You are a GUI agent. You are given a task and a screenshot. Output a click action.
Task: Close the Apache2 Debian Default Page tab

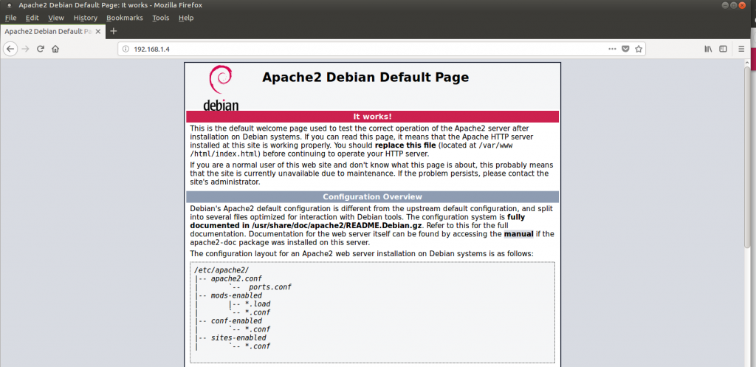click(x=98, y=31)
